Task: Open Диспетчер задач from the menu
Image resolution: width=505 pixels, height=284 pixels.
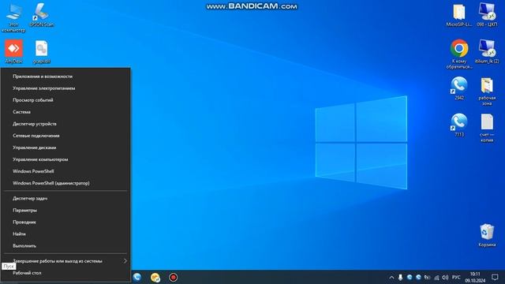Action: pos(65,198)
